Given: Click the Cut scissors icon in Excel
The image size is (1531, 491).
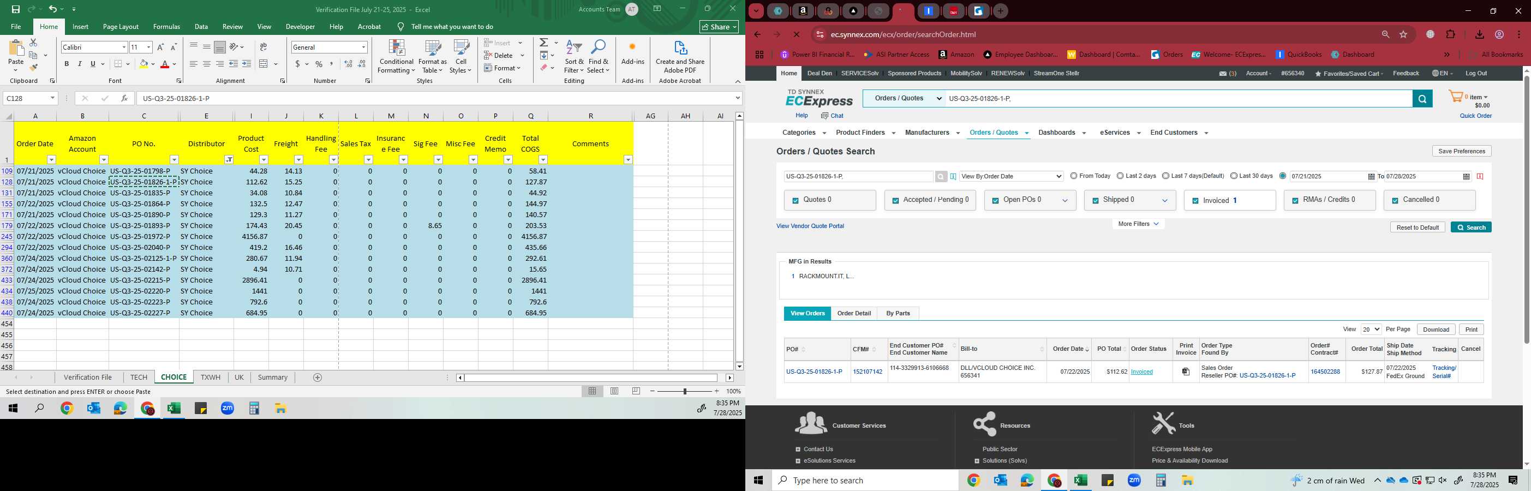Looking at the screenshot, I should 33,43.
